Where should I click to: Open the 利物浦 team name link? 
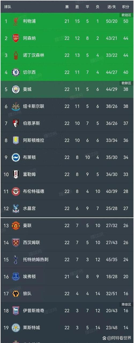[29, 21]
